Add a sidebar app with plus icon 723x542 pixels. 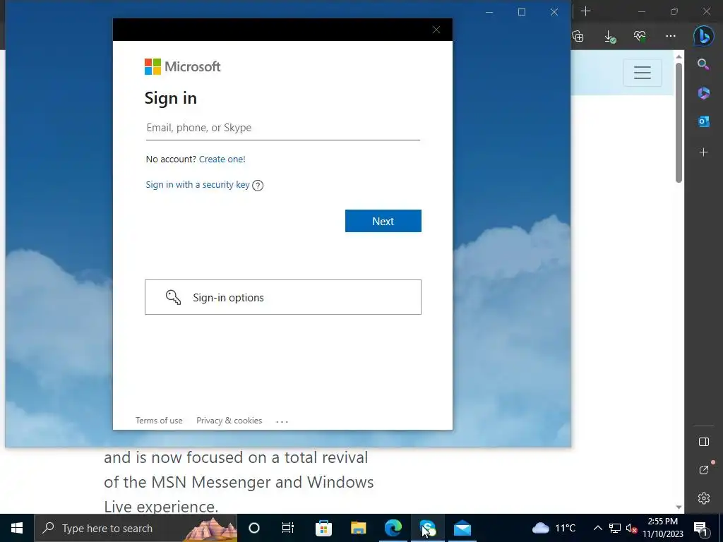(703, 152)
